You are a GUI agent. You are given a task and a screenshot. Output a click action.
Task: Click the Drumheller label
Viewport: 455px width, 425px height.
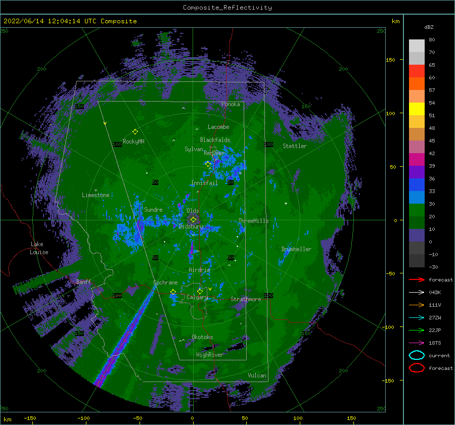click(296, 249)
